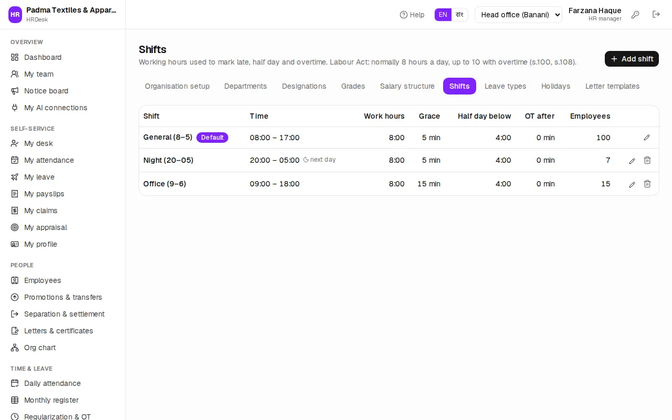This screenshot has width=672, height=420.
Task: Go to Promotions & transfers
Action: tap(63, 297)
